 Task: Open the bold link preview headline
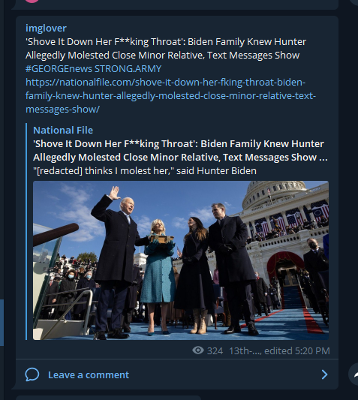(x=180, y=151)
